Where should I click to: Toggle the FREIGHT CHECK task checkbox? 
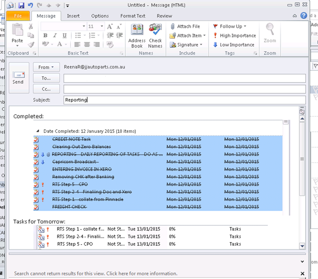pyautogui.click(x=36, y=208)
